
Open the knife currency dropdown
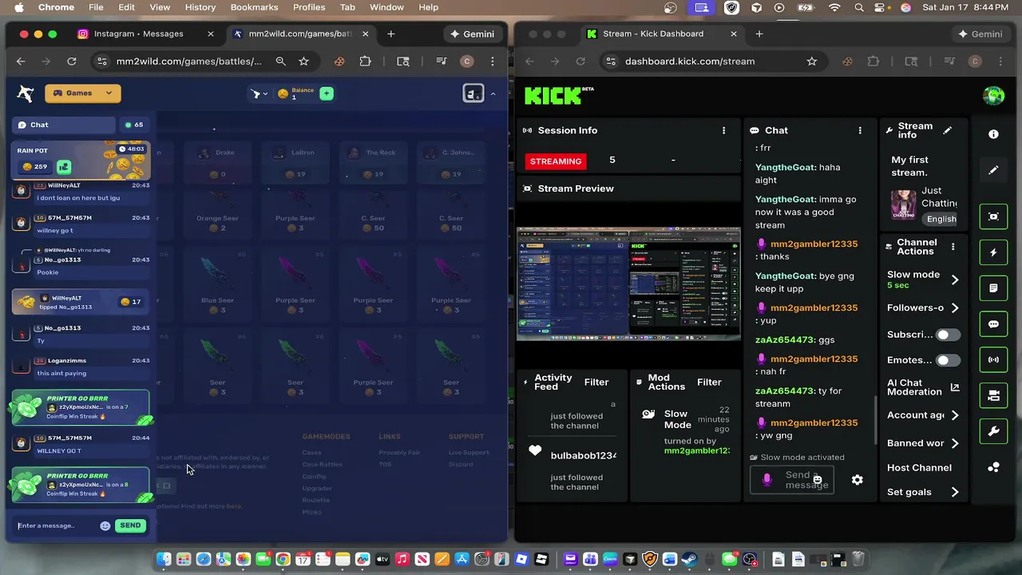tap(259, 93)
